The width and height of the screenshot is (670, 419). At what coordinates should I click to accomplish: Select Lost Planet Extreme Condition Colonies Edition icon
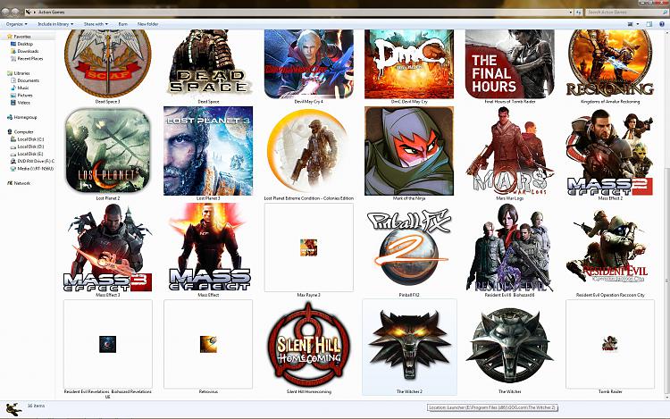(309, 151)
